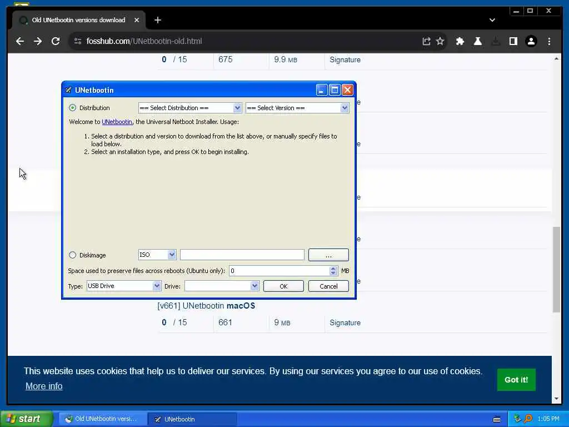The width and height of the screenshot is (569, 427).
Task: Open Chrome Labs flask icon
Action: 478,41
